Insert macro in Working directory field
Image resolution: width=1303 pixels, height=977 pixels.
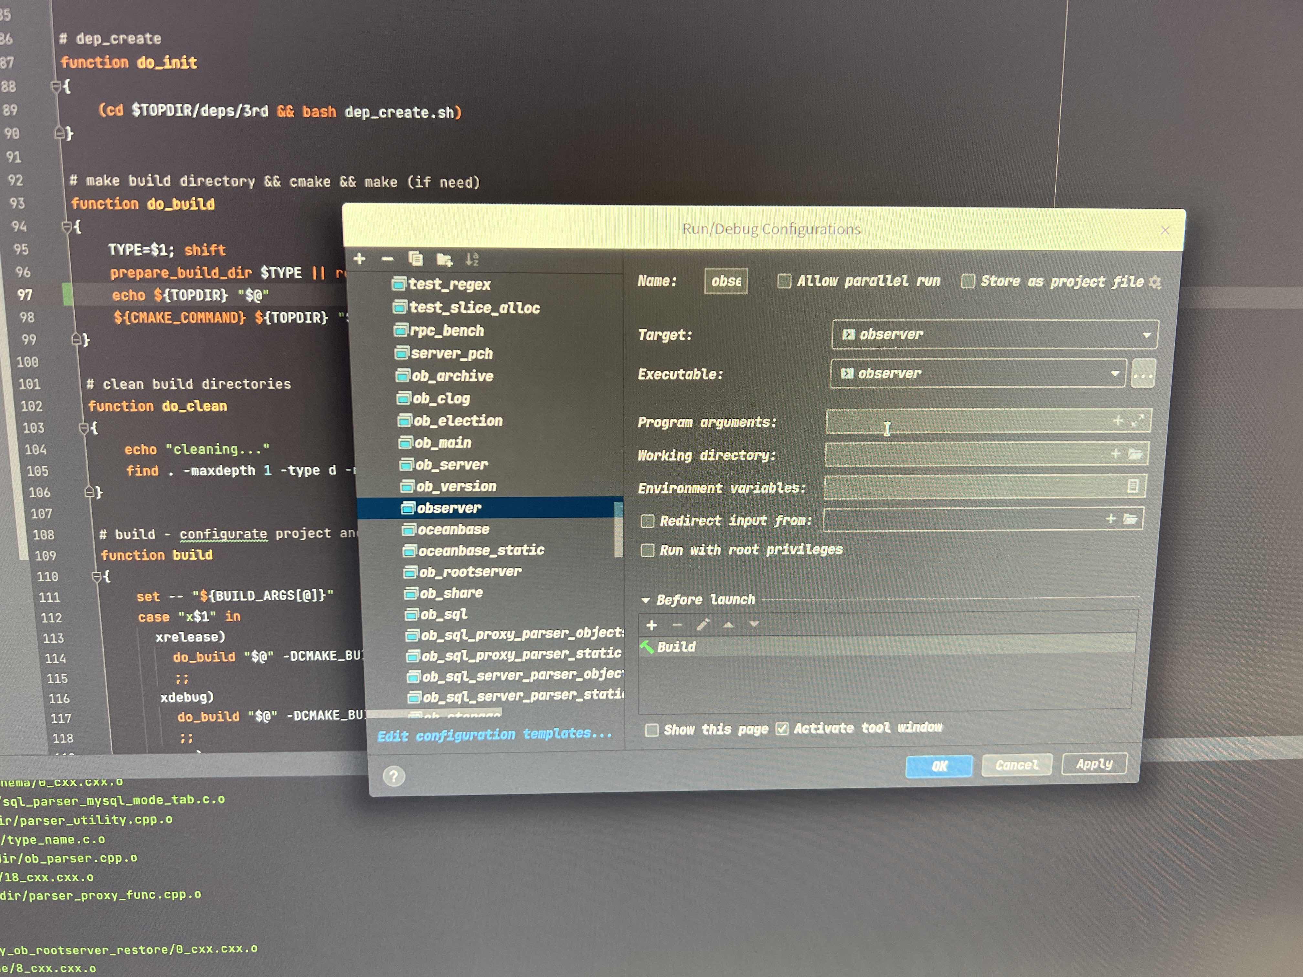click(x=1115, y=454)
